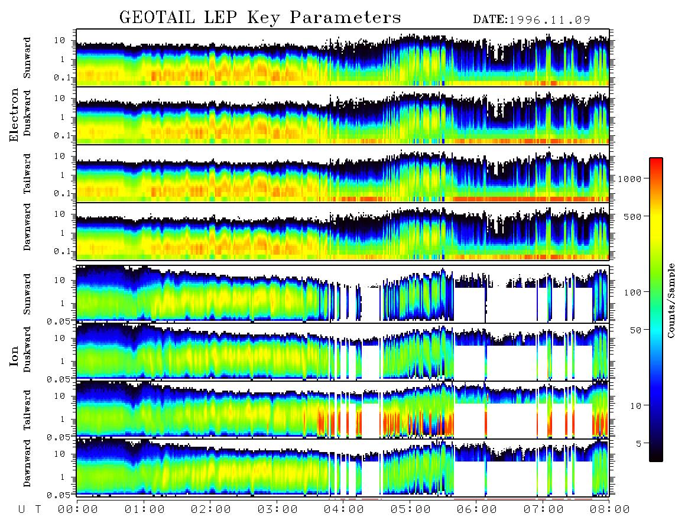Click the 'U T' time axis label

30,510
